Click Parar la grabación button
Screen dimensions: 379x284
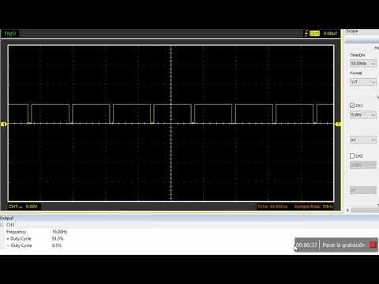coord(343,245)
